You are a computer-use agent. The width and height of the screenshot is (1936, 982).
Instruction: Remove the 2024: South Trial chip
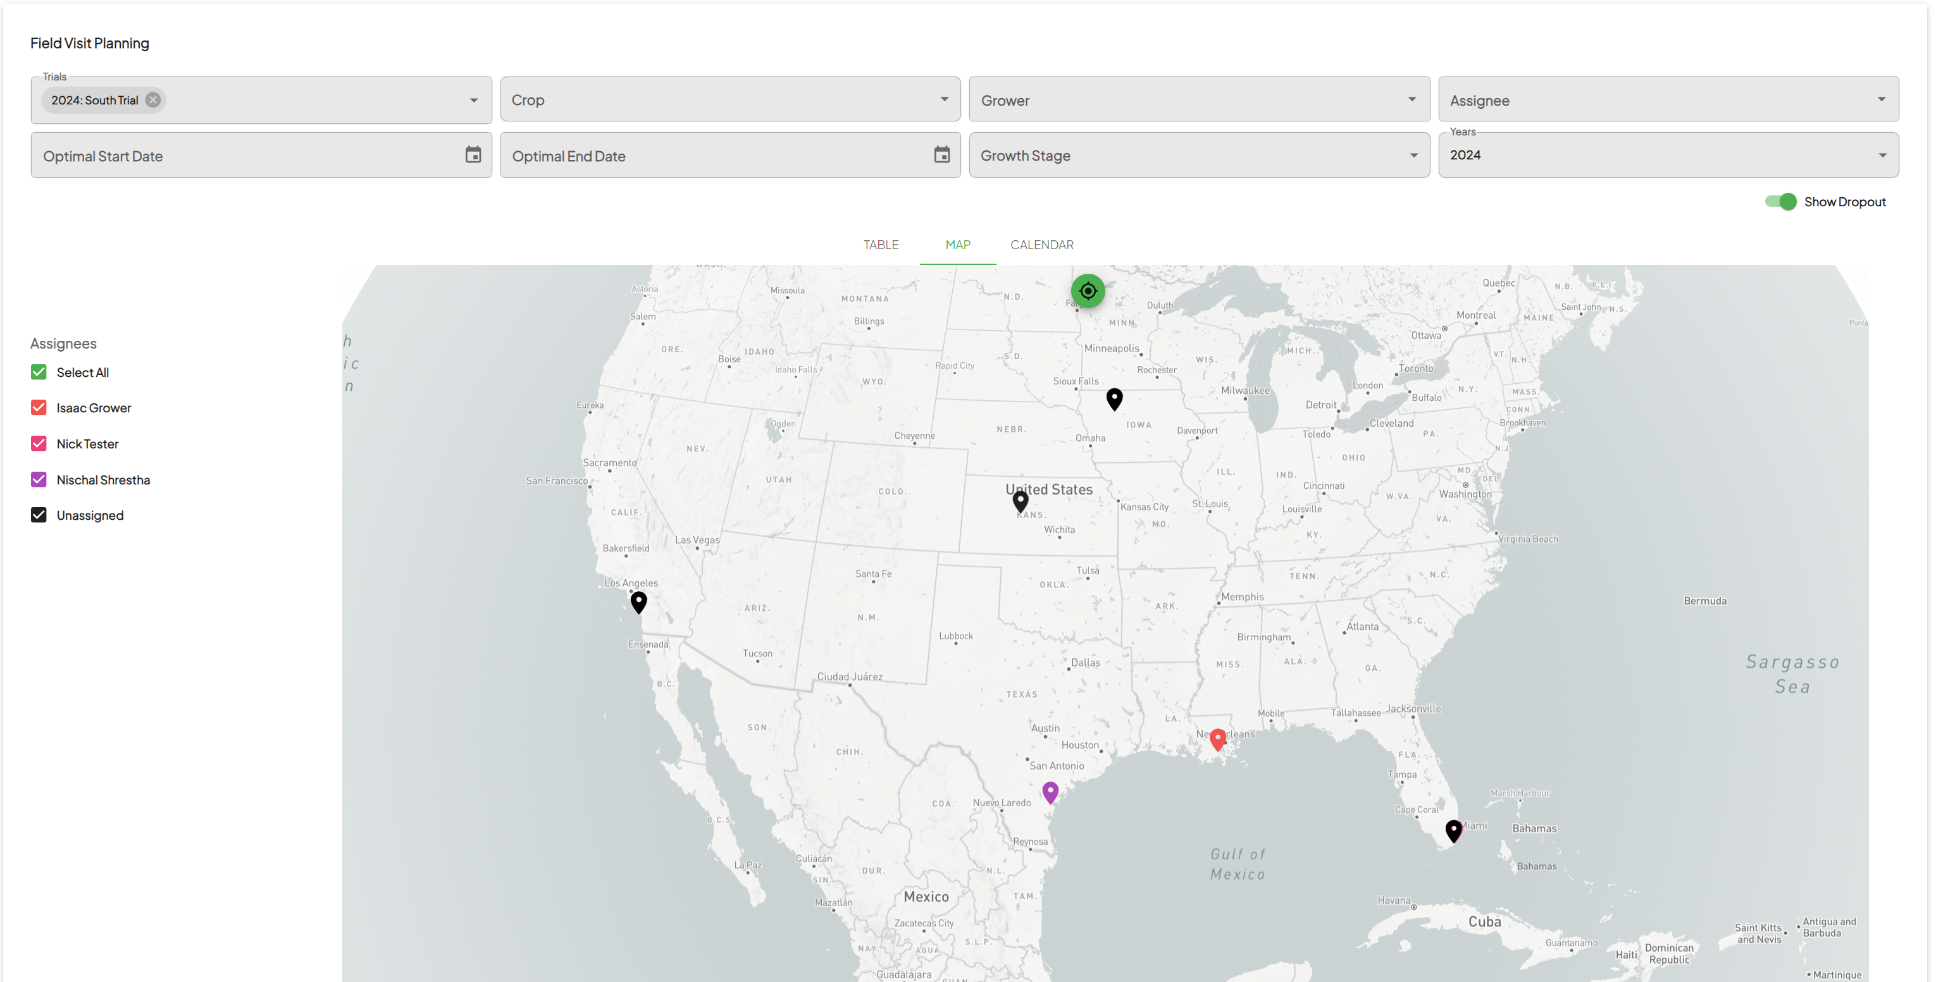coord(152,100)
